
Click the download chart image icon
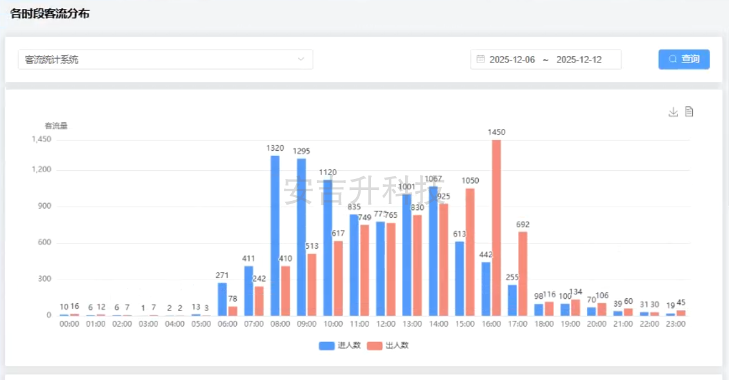coord(673,112)
